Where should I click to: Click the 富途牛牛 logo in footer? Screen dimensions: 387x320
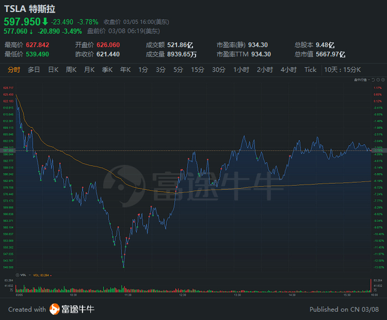72,309
